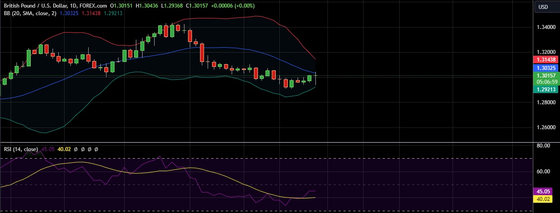Image resolution: width=560 pixels, height=213 pixels.
Task: Click the 1.28000 price scale tick
Action: [x=545, y=102]
